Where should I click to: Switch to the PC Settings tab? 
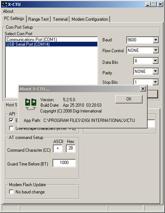pos(14,19)
